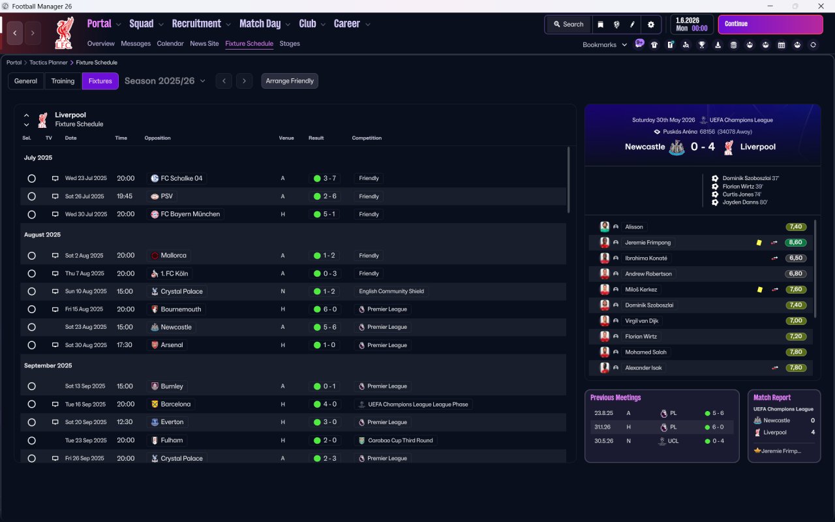Screen dimensions: 835x522
Task: Open the scouting magnifier person icon
Action: click(x=686, y=45)
